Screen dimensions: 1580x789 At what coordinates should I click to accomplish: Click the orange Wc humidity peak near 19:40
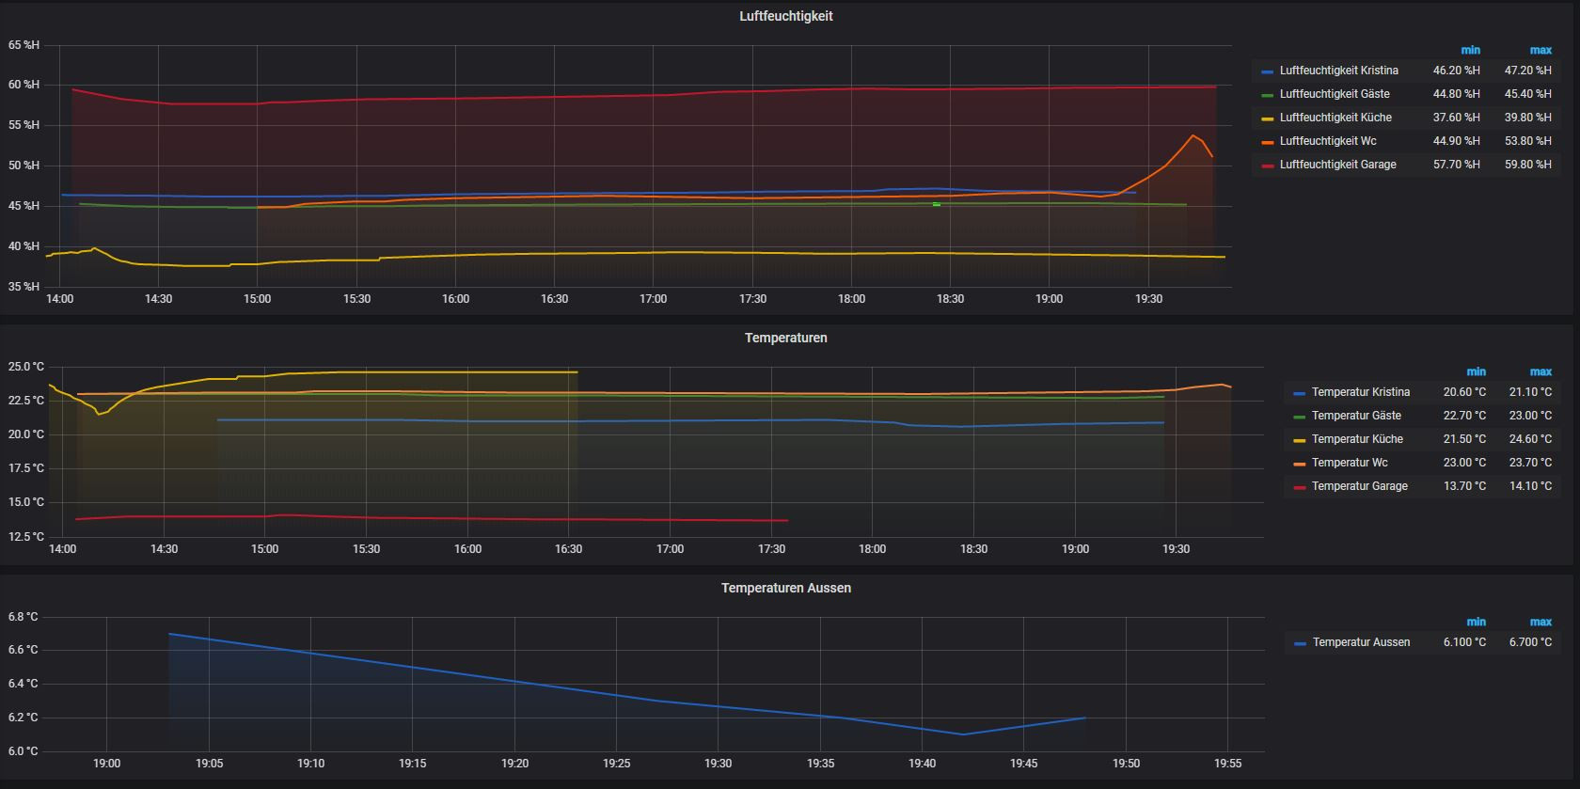click(x=1193, y=135)
